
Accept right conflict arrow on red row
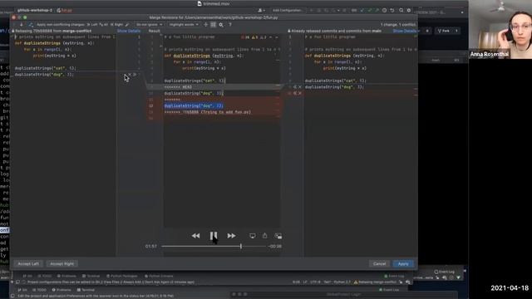pos(295,93)
